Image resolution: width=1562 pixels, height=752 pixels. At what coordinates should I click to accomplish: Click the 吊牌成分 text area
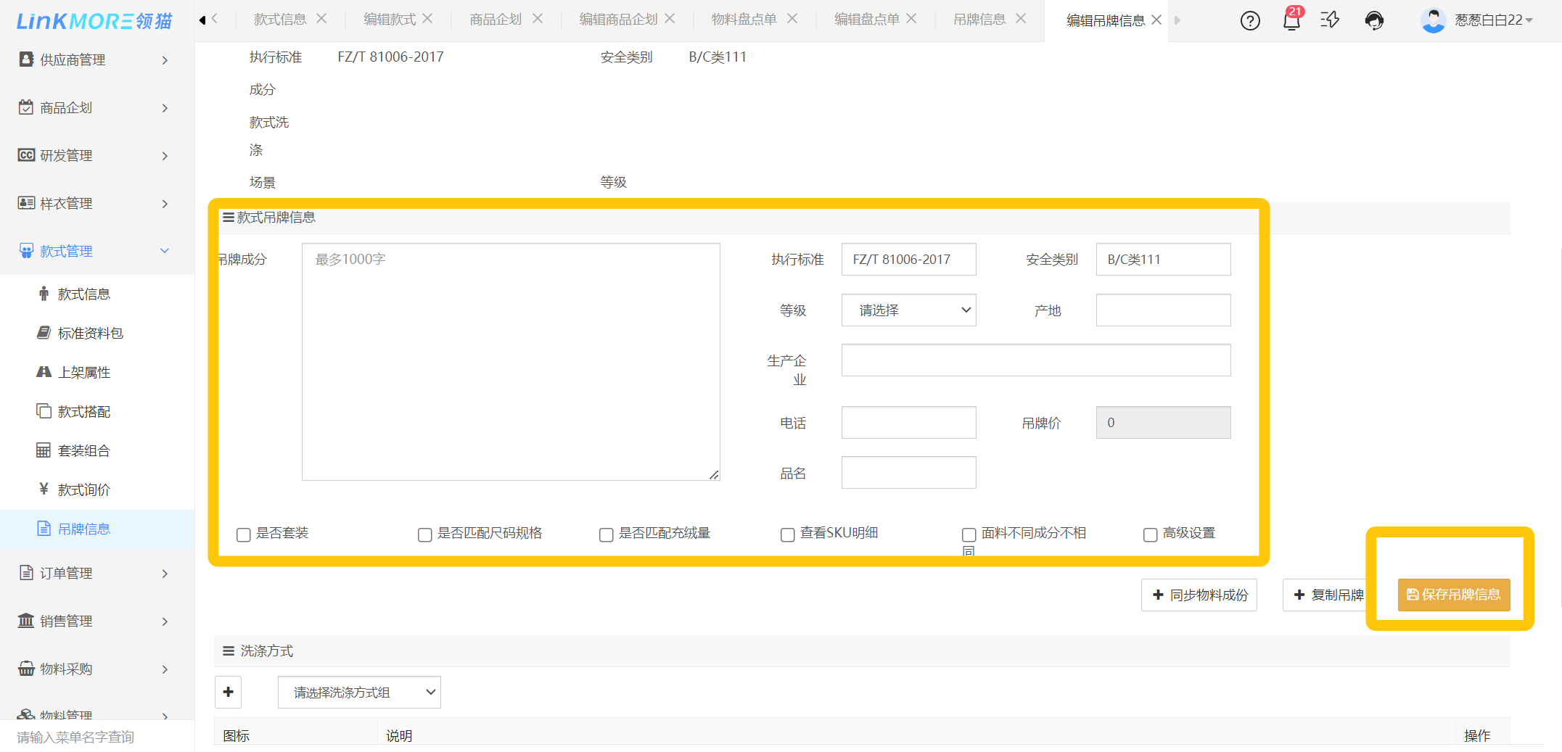click(511, 361)
